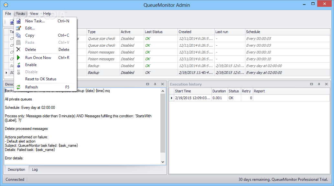
Task: Click the Copy pages icon in the menu
Action: pyautogui.click(x=18, y=35)
